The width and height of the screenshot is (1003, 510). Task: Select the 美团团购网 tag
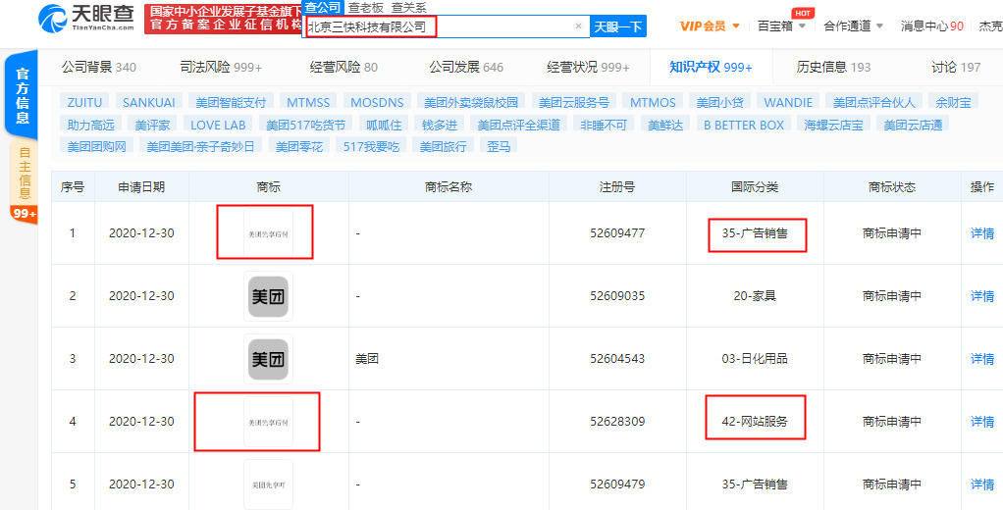click(x=96, y=146)
